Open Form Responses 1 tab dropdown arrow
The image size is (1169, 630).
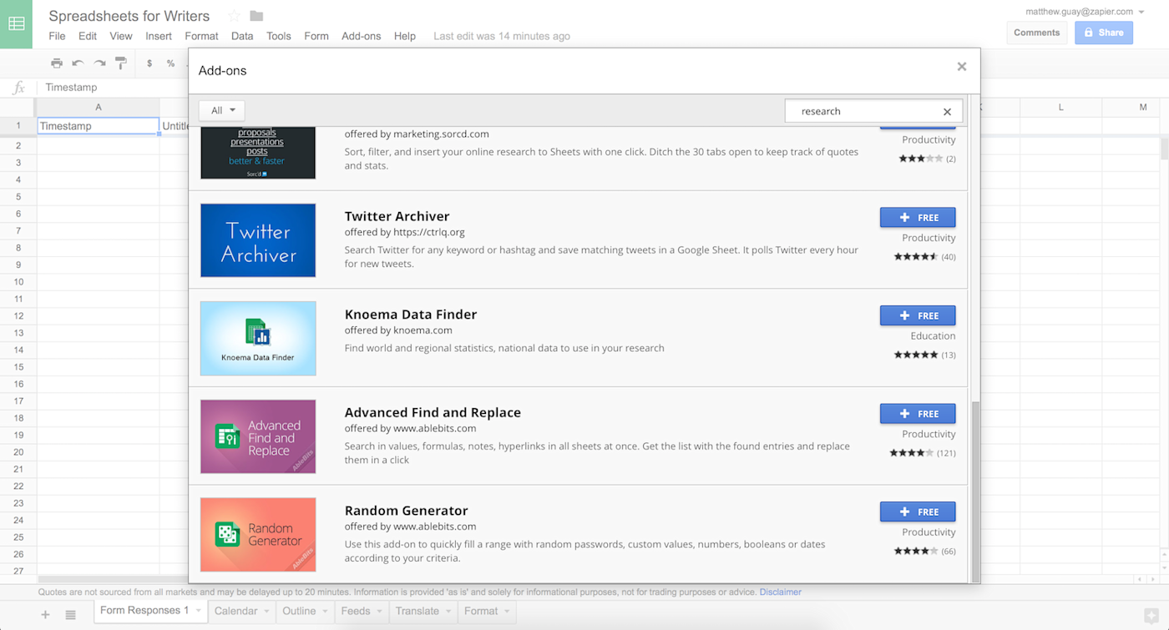coord(199,612)
